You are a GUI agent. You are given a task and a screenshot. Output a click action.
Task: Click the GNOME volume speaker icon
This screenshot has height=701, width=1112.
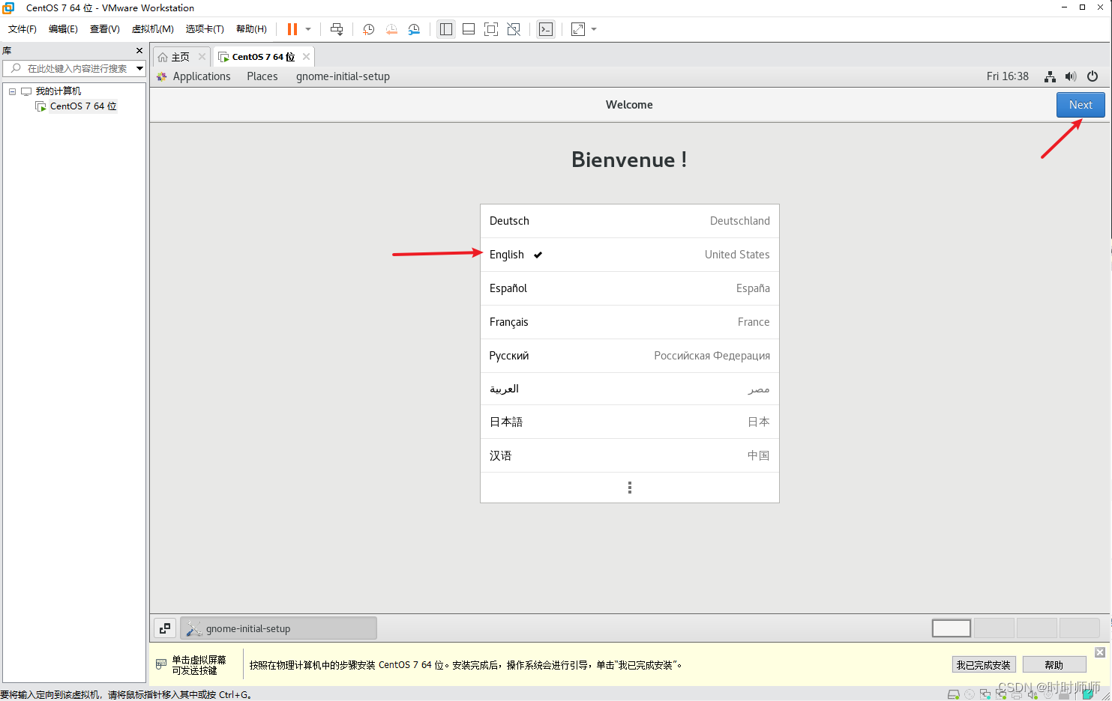(1071, 76)
